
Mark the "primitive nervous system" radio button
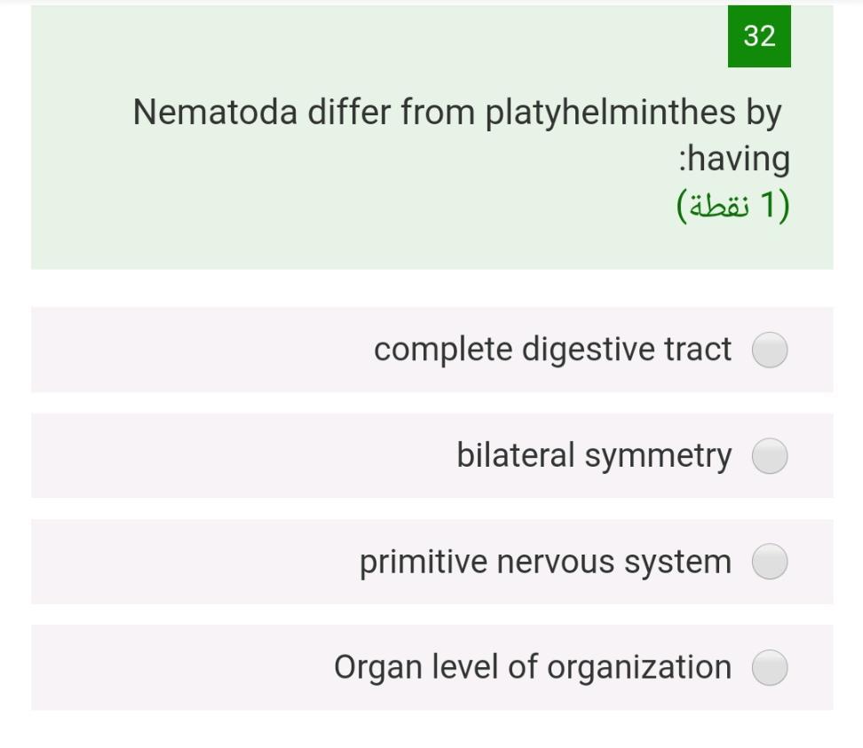(x=770, y=562)
